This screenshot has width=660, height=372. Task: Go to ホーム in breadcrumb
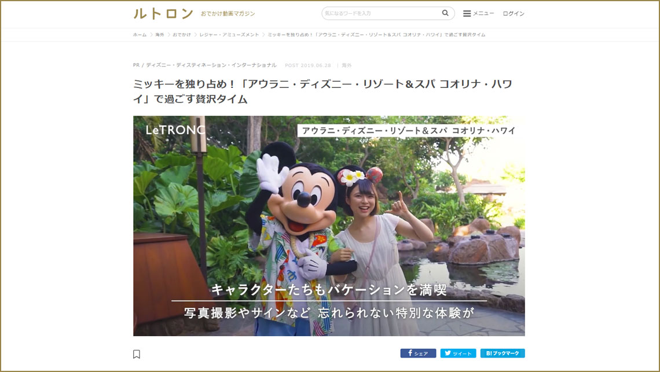click(140, 35)
